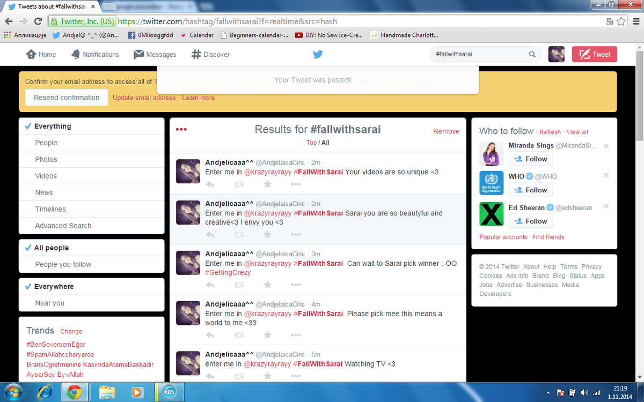This screenshot has height=402, width=644.
Task: Open View all suggestions
Action: pyautogui.click(x=577, y=132)
